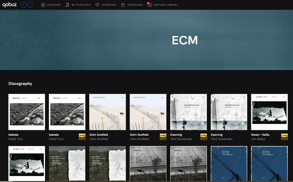
Task: Open the Discover section label
Action: pyautogui.click(x=54, y=5)
